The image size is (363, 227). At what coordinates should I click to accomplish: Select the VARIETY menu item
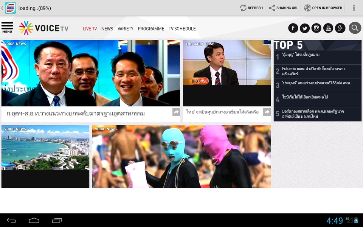point(126,29)
